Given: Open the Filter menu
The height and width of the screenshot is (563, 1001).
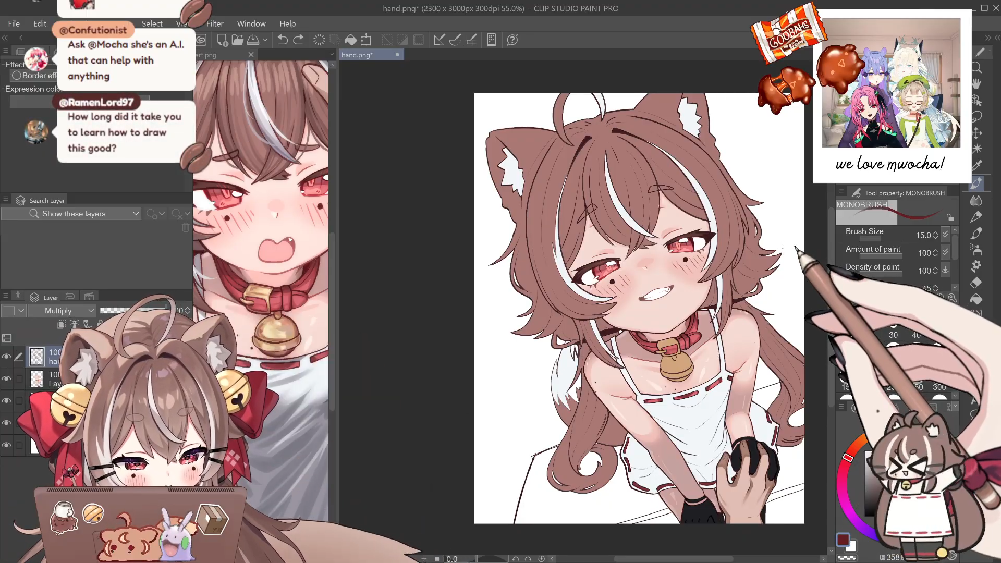Looking at the screenshot, I should 214,23.
